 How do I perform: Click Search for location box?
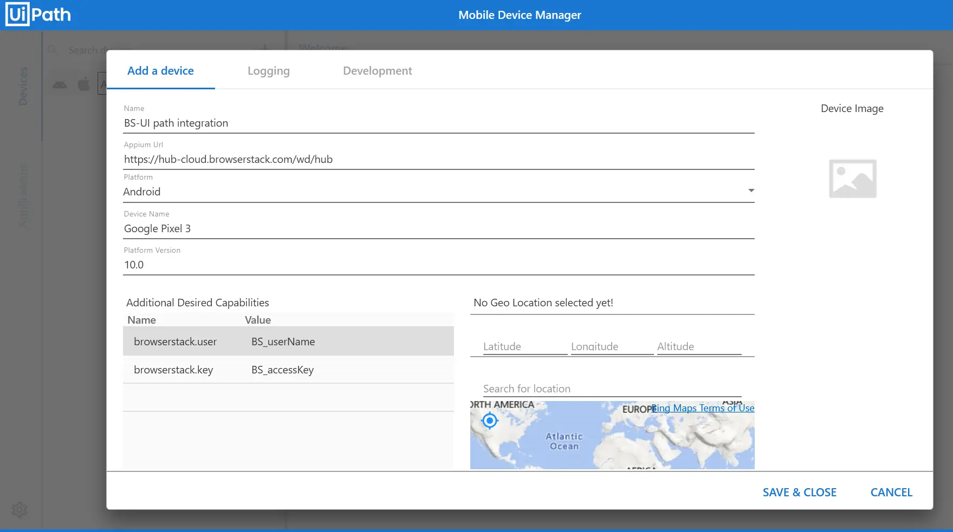(x=611, y=389)
